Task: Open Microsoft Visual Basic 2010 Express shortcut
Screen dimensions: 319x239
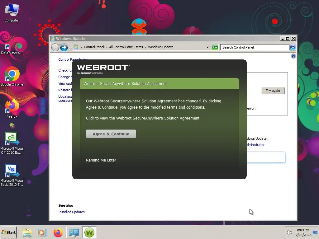Action: [x=12, y=175]
